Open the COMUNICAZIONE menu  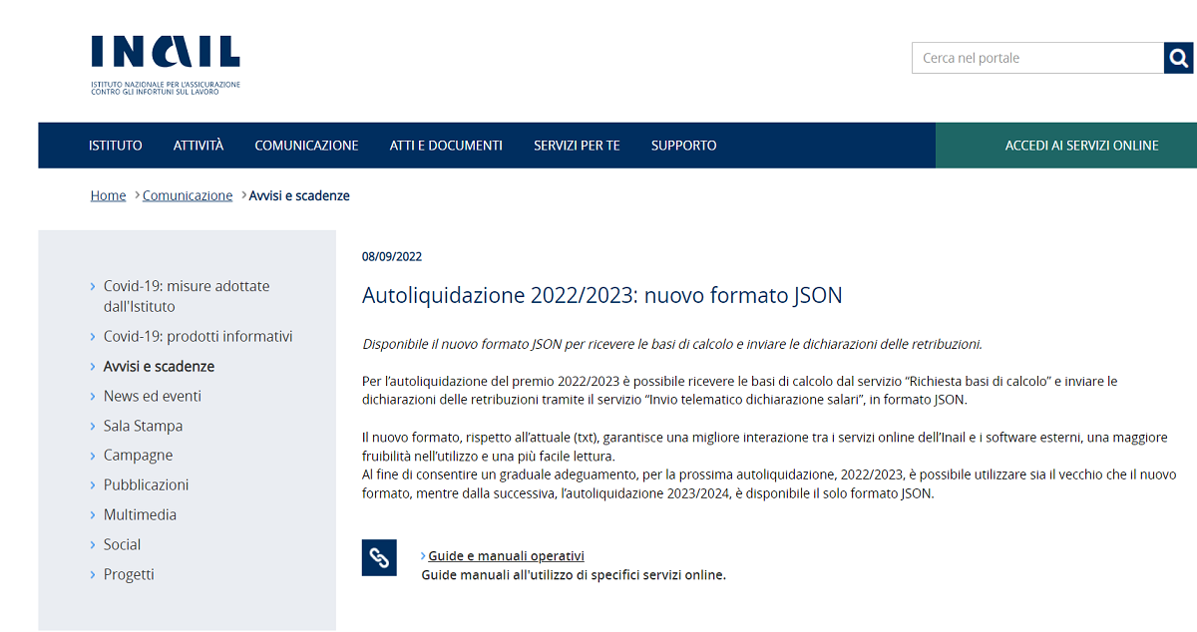[306, 145]
